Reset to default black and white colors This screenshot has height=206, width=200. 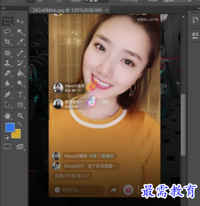click(x=7, y=137)
